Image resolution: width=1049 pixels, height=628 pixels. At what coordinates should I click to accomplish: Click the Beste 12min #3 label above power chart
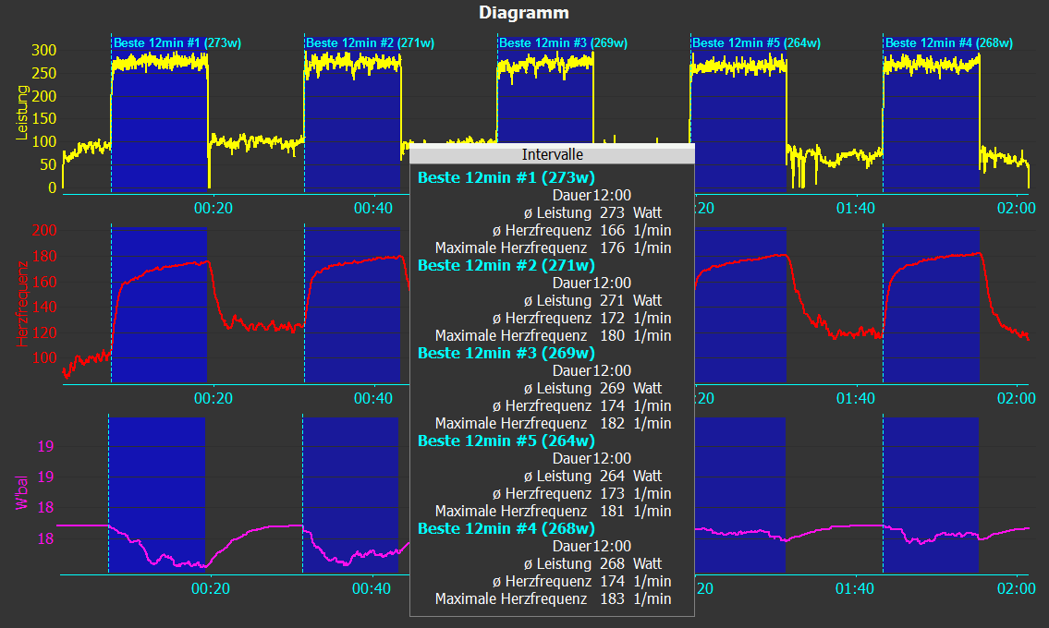tap(563, 42)
